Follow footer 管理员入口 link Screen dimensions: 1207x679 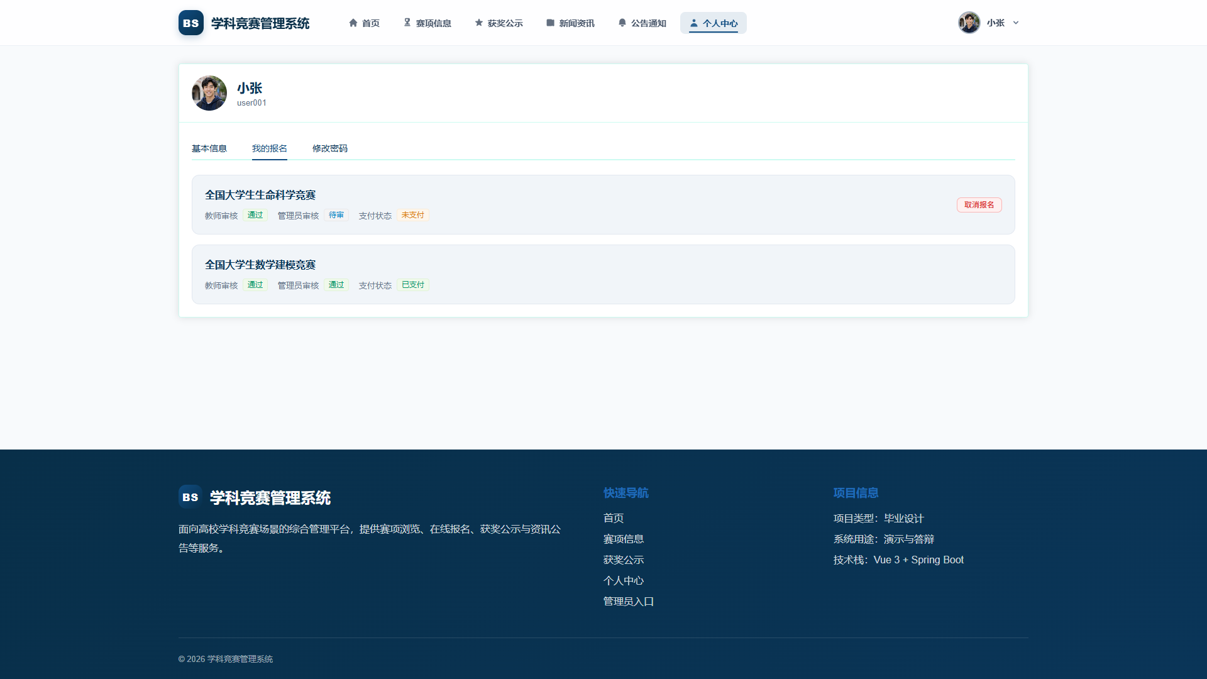629,601
